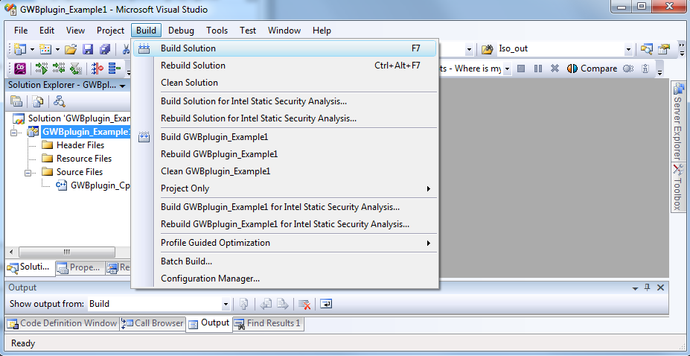The width and height of the screenshot is (690, 356).
Task: Close the Output pane
Action: (660, 287)
